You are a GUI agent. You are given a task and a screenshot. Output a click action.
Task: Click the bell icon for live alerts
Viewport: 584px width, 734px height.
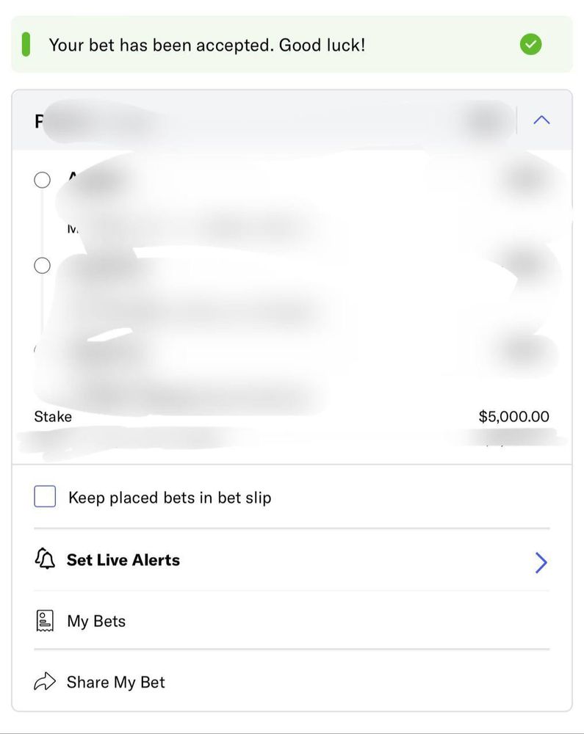[45, 560]
